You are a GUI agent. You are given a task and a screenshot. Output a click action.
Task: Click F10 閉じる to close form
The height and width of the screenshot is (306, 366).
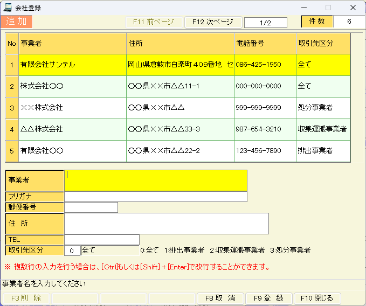point(317,298)
